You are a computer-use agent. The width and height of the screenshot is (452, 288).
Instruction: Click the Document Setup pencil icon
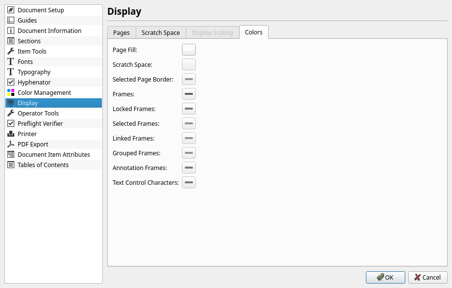tap(11, 10)
